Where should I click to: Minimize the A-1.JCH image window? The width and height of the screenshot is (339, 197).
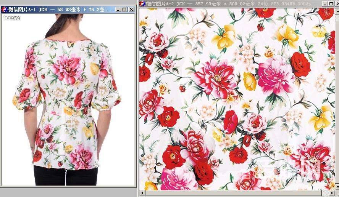[118, 10]
